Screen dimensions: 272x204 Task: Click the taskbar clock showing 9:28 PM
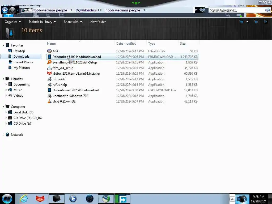click(x=258, y=199)
